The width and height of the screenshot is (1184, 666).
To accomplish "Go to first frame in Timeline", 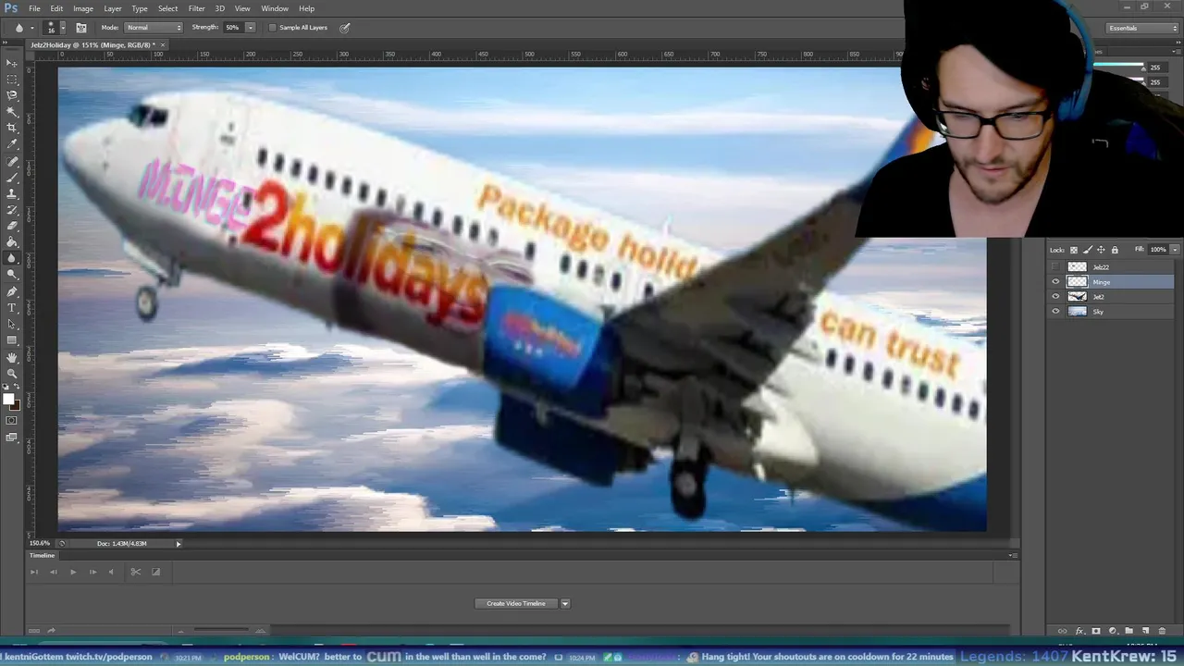I will (x=34, y=572).
